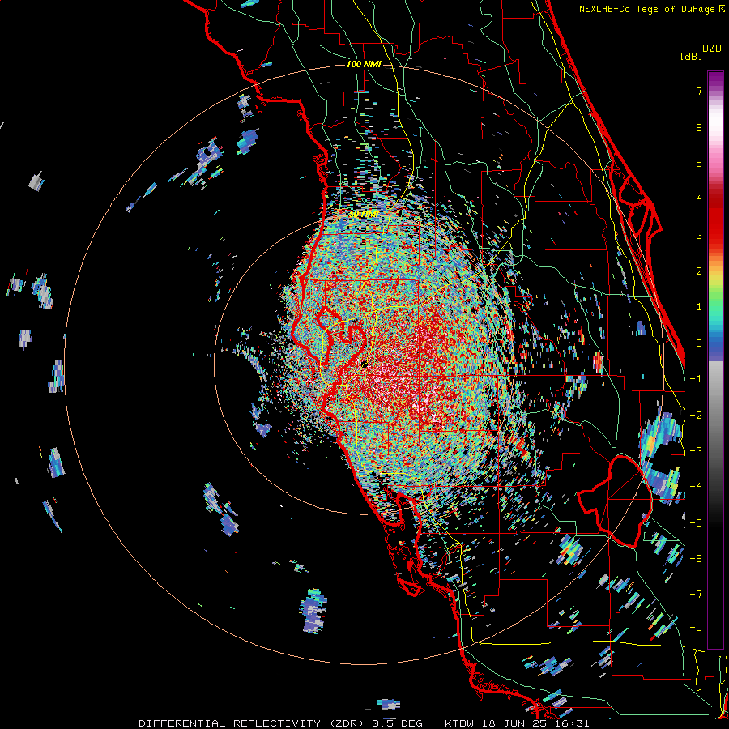Viewport: 729px width, 729px height.
Task: Click the 3 value on the scale
Action: [699, 235]
